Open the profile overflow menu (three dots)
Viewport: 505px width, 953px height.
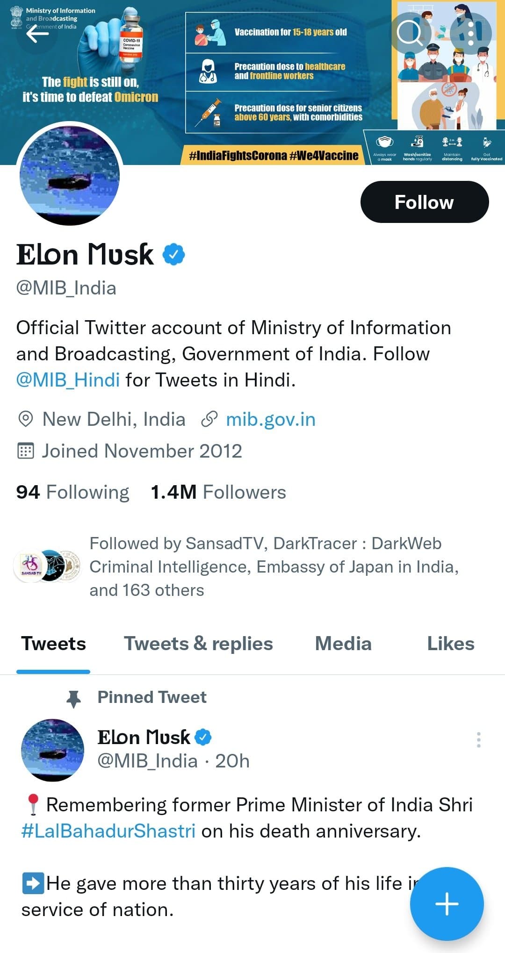[471, 33]
